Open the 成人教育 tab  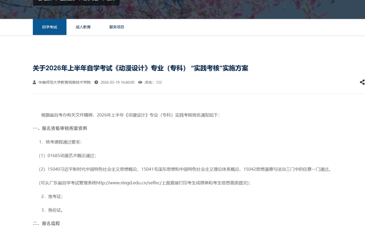[83, 27]
